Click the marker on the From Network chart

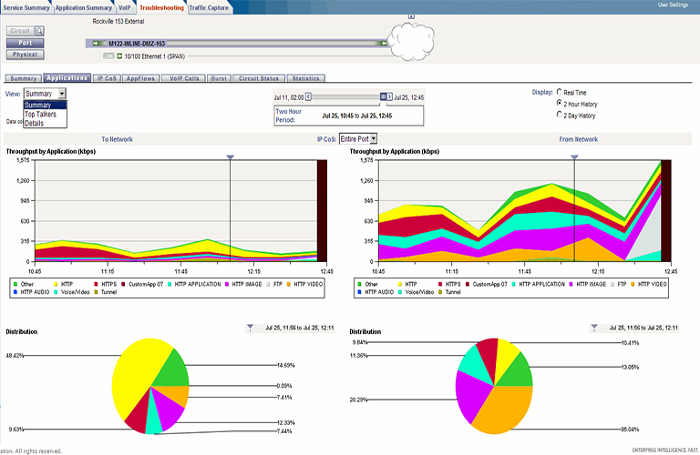[x=574, y=157]
